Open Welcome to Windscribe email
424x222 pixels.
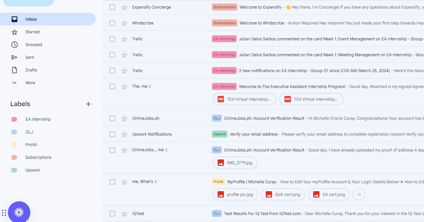pyautogui.click(x=263, y=23)
